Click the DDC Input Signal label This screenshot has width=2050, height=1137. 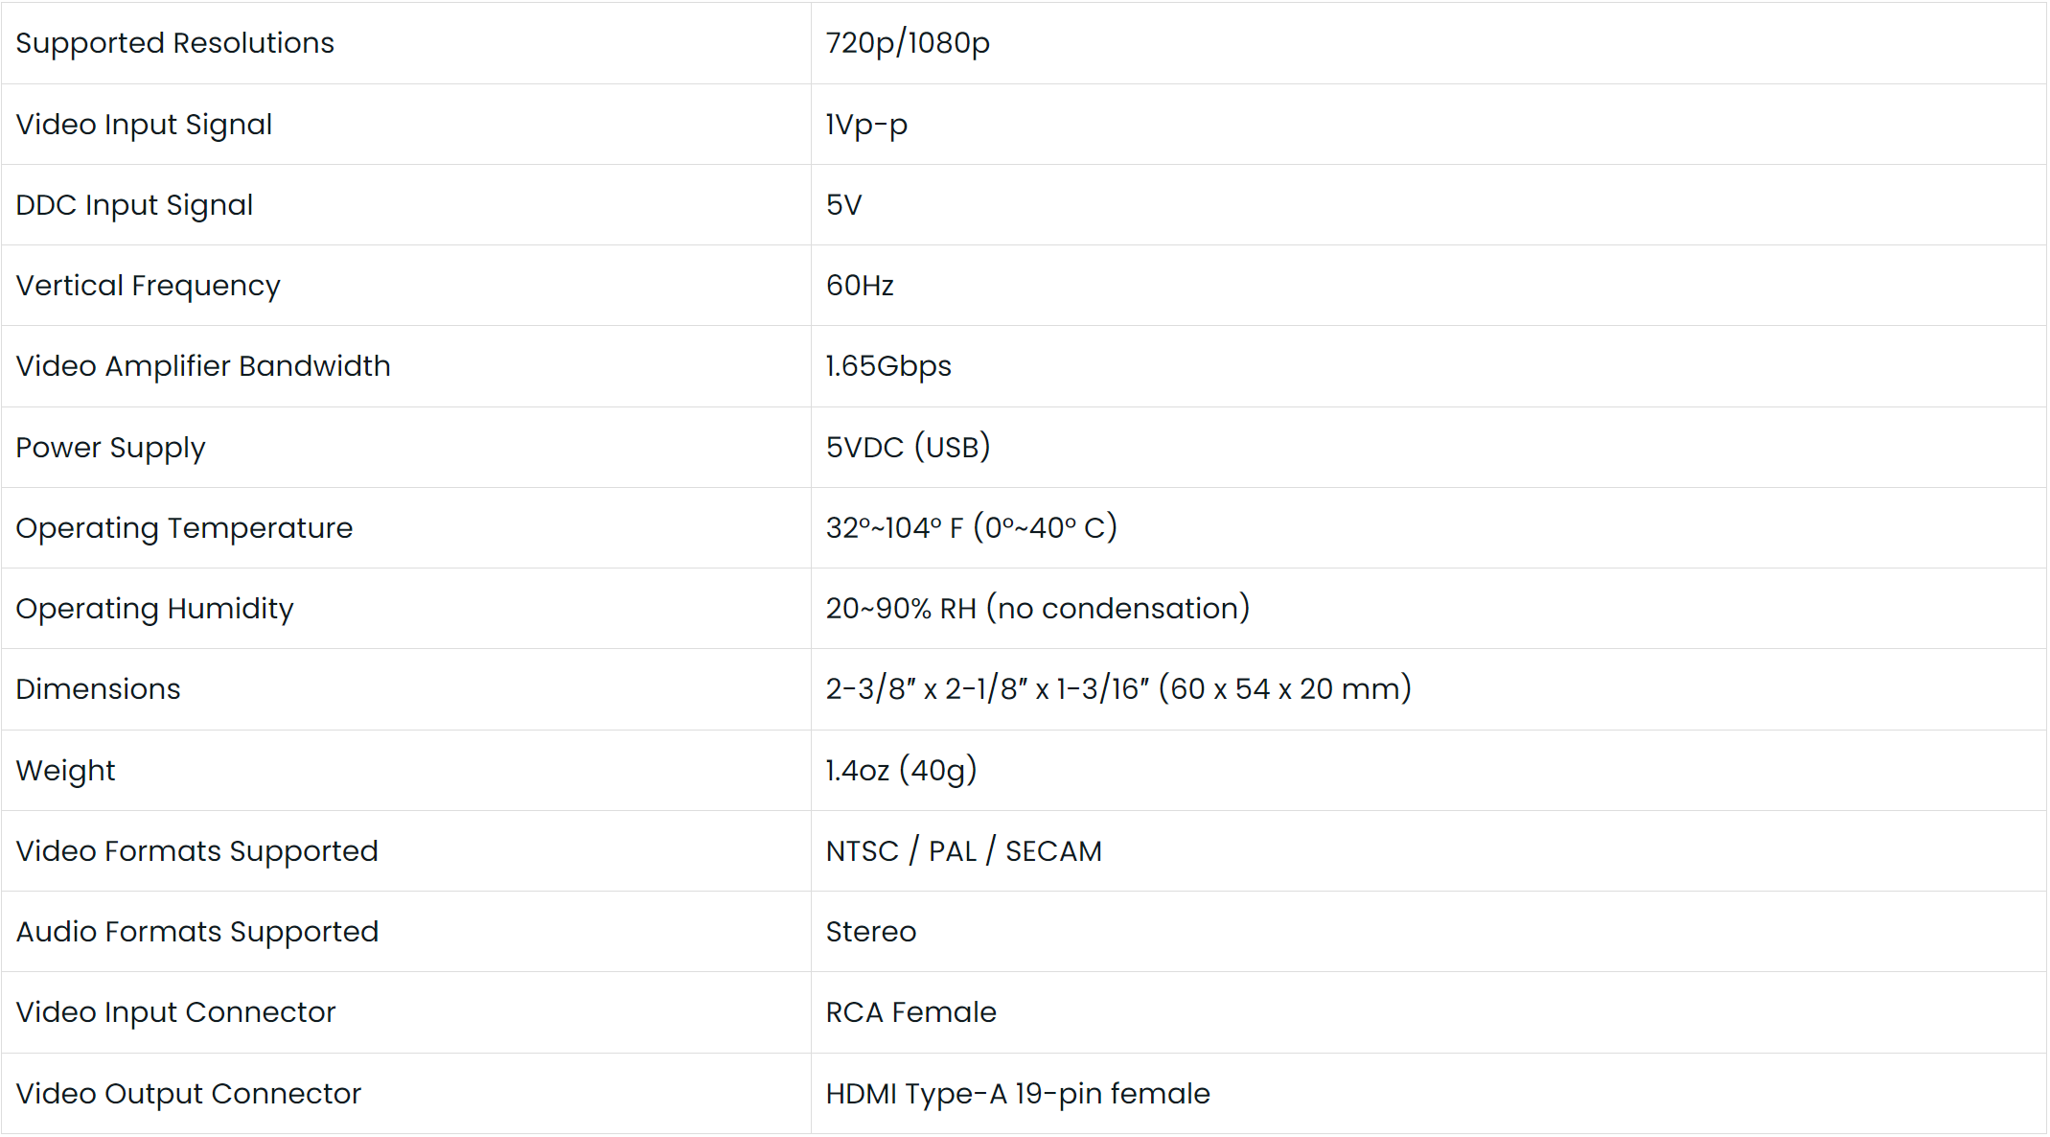tap(134, 205)
